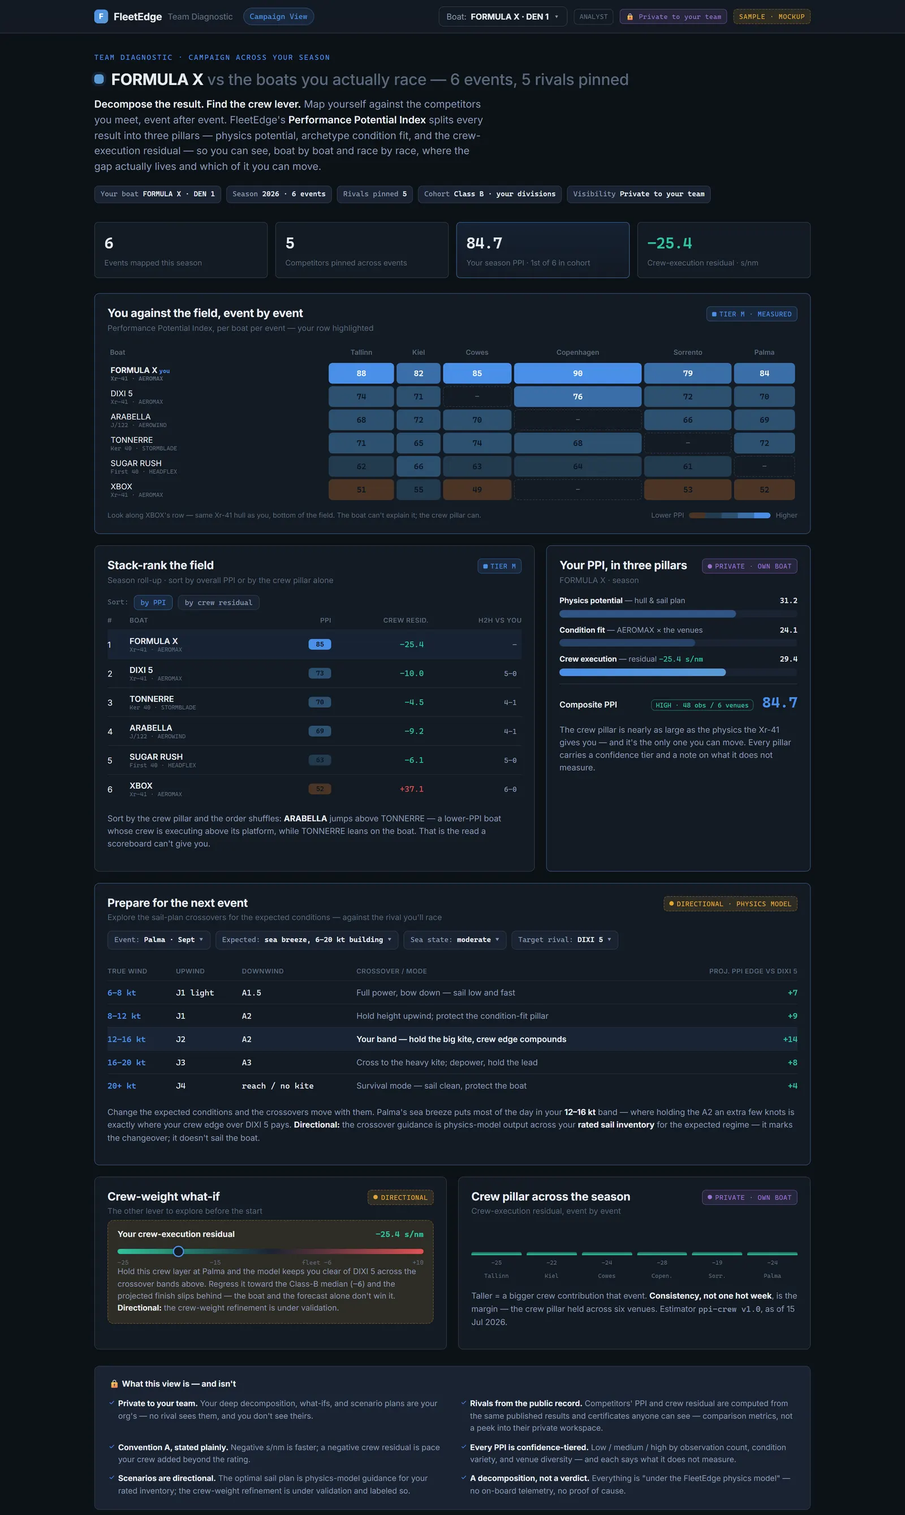Click the lock icon beside "What this view is"
Viewport: 905px width, 1515px height.
point(114,1384)
